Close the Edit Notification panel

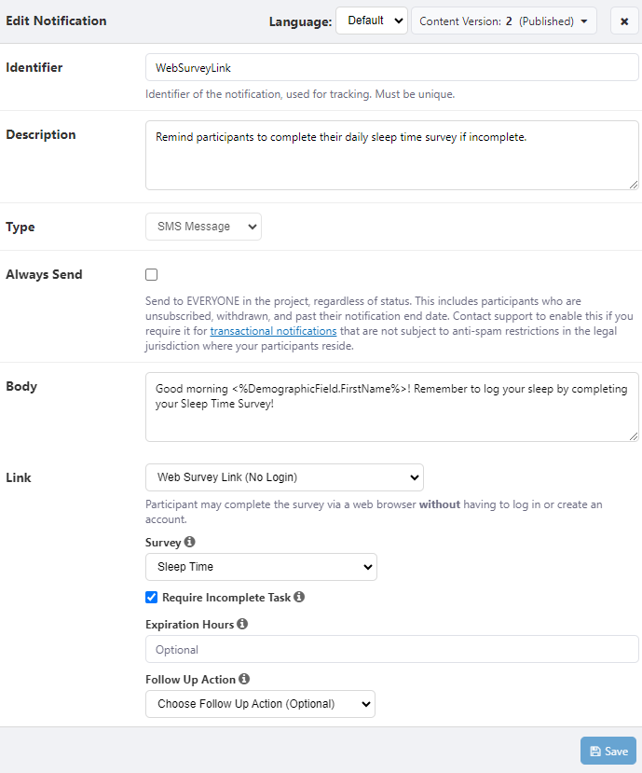tap(624, 21)
